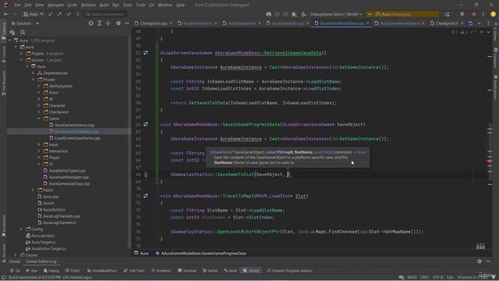The image size is (499, 281).
Task: Click the lightbulb quick-fix icon
Action: 146,175
